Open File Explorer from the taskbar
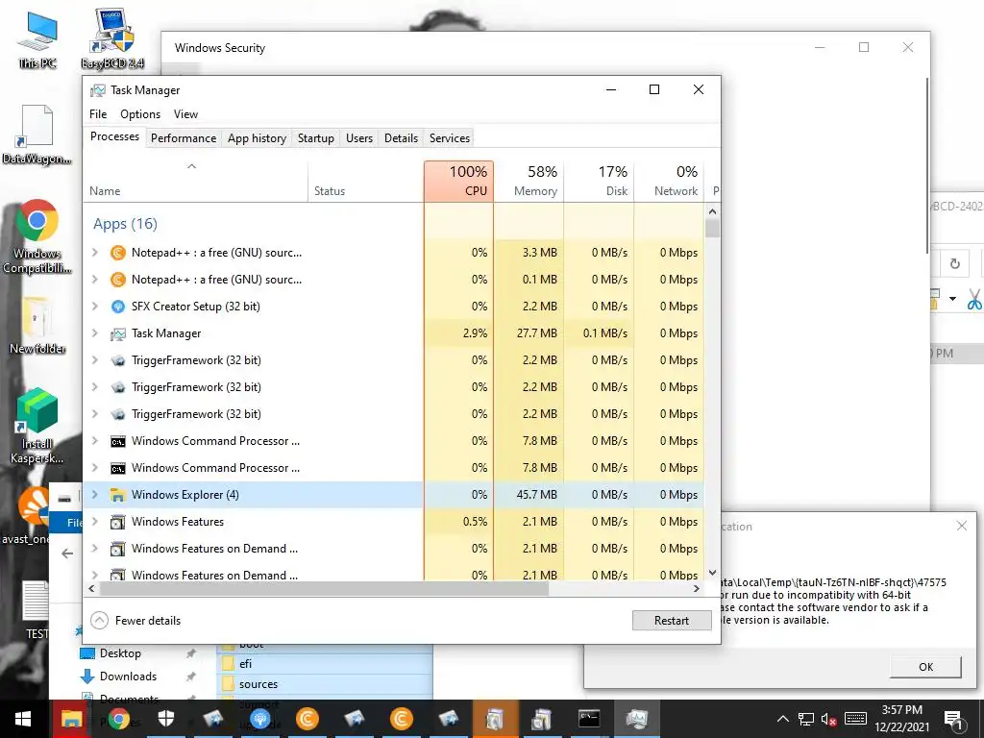 [71, 719]
